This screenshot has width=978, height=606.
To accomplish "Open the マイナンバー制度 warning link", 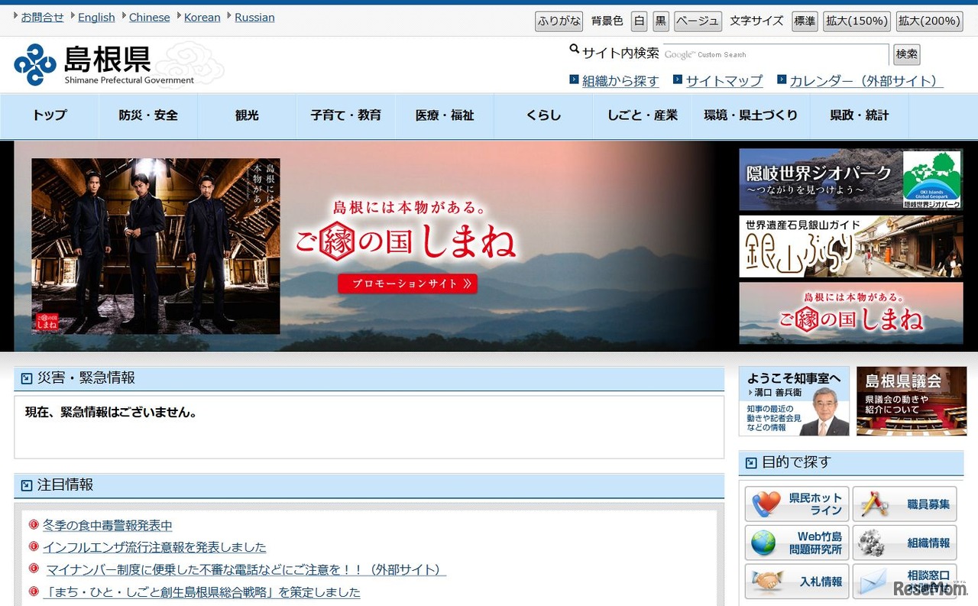I will pyautogui.click(x=246, y=569).
